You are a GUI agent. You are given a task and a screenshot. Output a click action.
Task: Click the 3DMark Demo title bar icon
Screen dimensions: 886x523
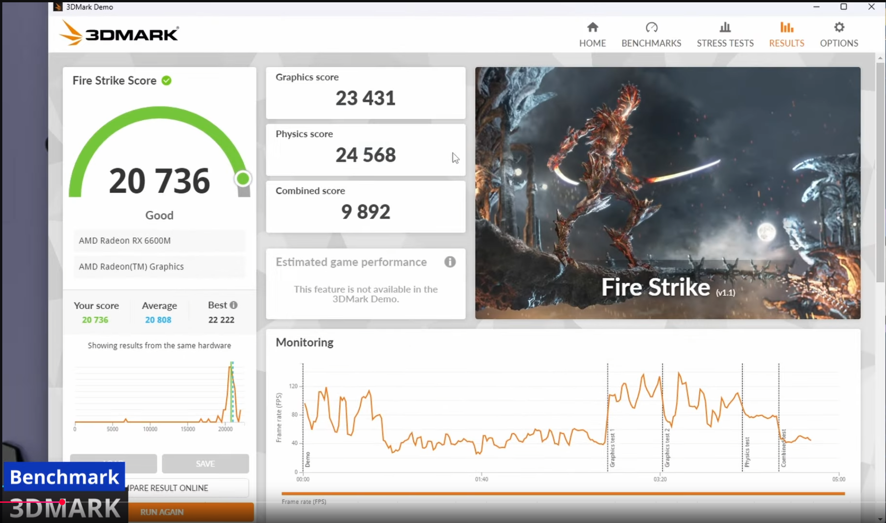click(x=58, y=7)
